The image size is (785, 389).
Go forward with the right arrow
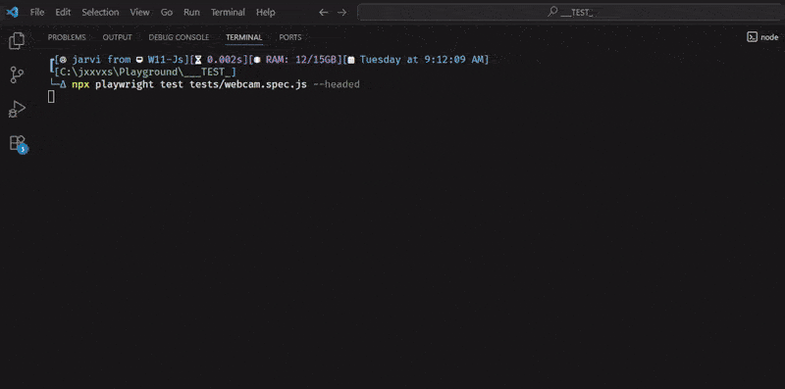click(x=341, y=13)
